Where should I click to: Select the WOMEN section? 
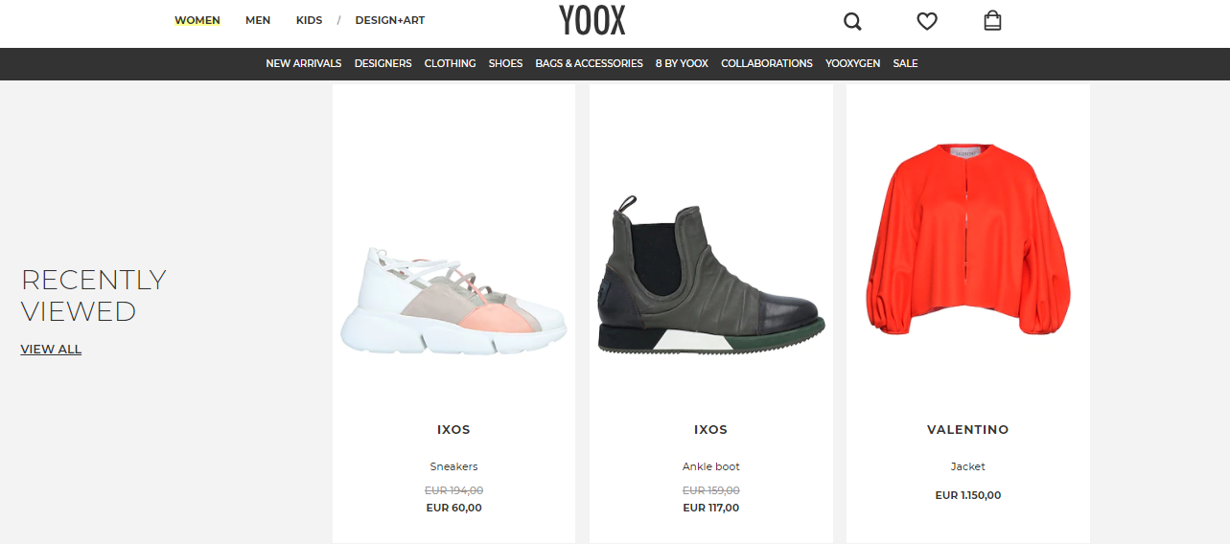point(197,20)
